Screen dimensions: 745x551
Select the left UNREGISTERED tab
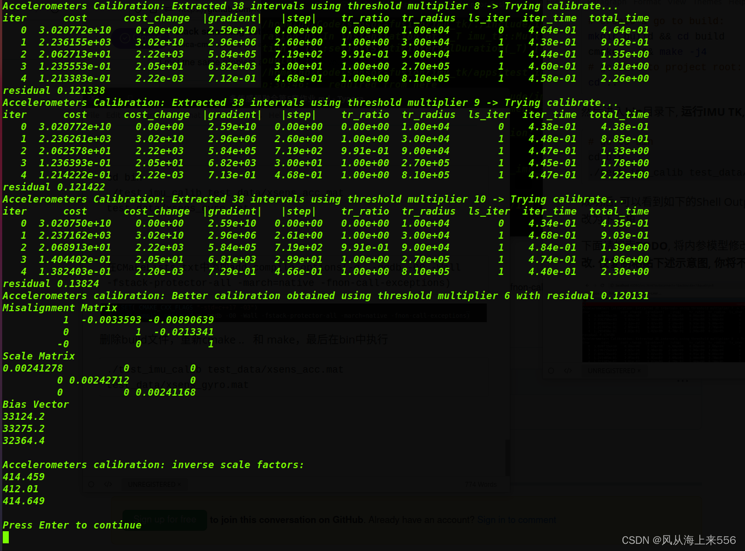[x=153, y=483]
